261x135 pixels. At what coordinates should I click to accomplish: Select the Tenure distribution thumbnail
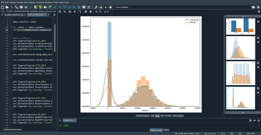click(240, 73)
